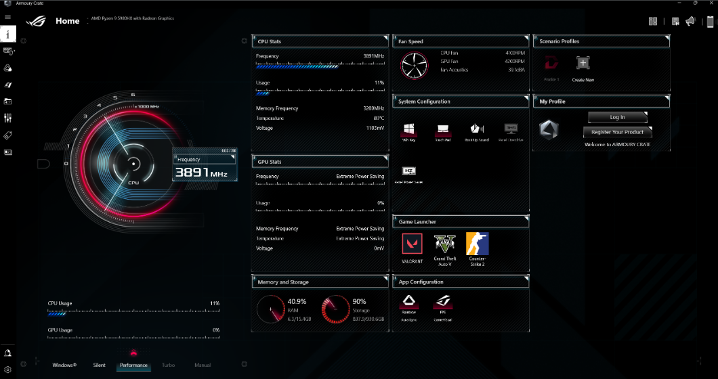
Task: Open Settings gear in the sidebar
Action: pos(7,370)
